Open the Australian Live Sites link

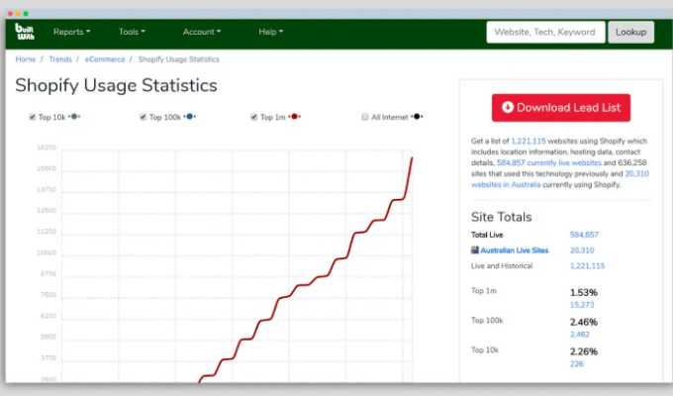(513, 250)
